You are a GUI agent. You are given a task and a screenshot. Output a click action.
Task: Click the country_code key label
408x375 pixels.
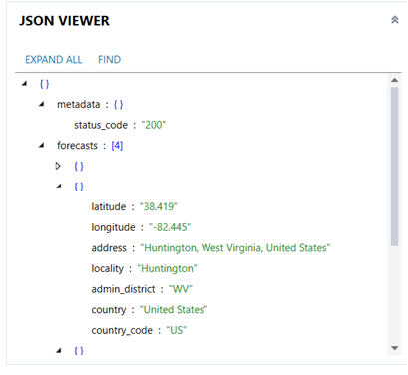[x=122, y=330]
